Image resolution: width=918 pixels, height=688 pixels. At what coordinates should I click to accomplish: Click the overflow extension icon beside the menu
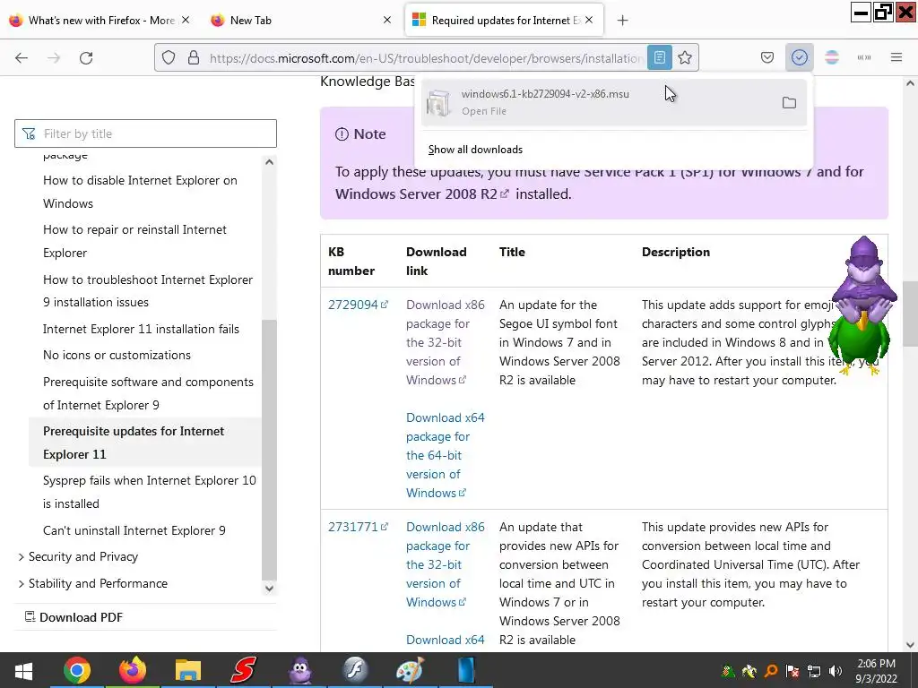[863, 58]
